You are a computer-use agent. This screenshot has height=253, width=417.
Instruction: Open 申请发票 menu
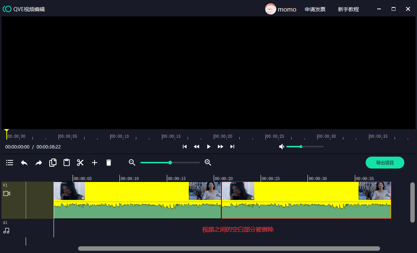coord(315,9)
